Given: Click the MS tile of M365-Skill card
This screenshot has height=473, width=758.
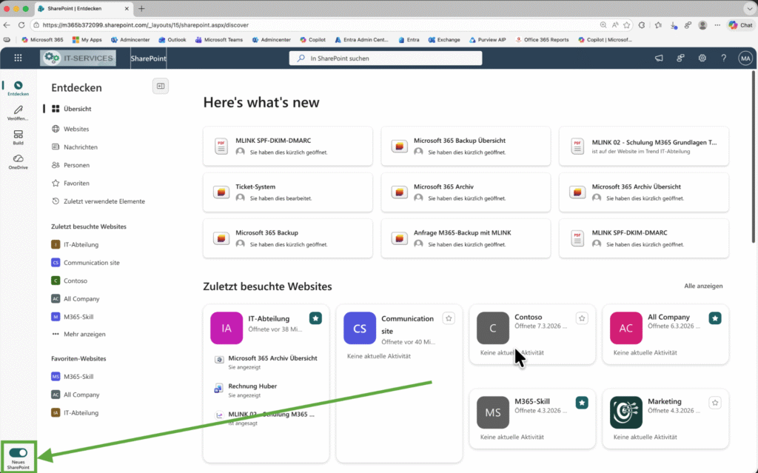Looking at the screenshot, I should click(x=492, y=412).
